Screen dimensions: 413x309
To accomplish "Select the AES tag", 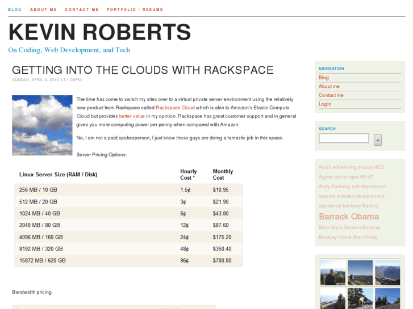I will coord(379,167).
